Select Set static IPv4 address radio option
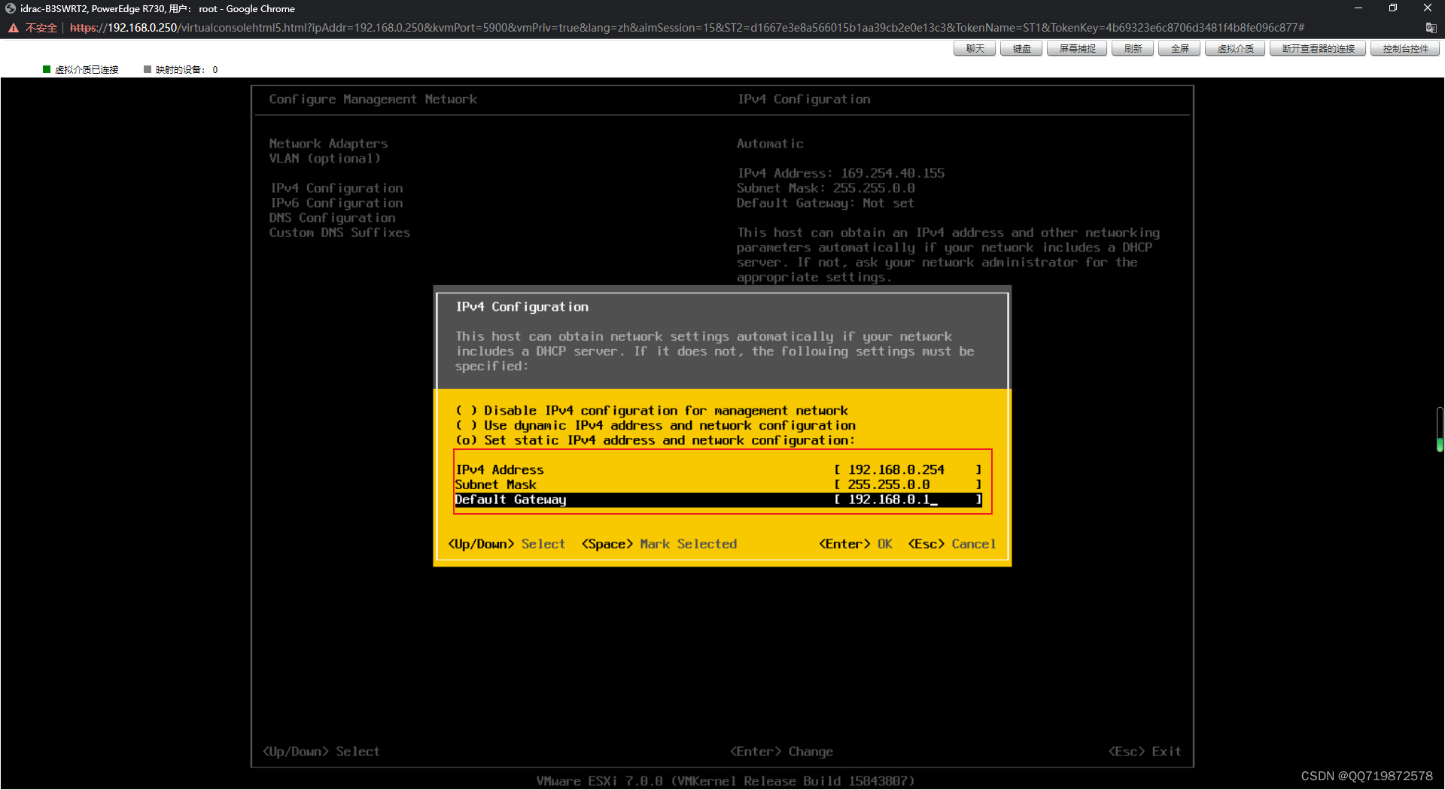This screenshot has width=1445, height=790. 656,441
